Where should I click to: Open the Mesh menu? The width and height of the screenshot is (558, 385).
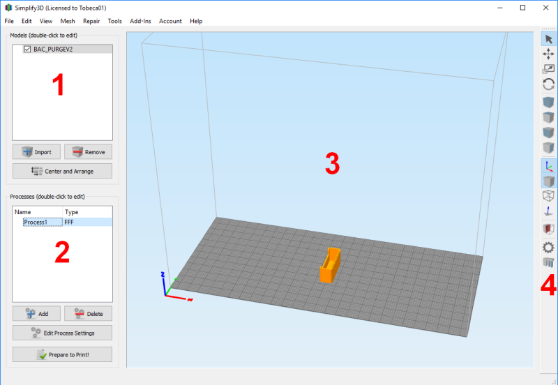point(68,21)
